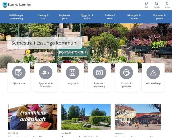This screenshot has width=172, height=137.
Task: Open Utbildning & barnomsorg menu
Action: click(16, 17)
